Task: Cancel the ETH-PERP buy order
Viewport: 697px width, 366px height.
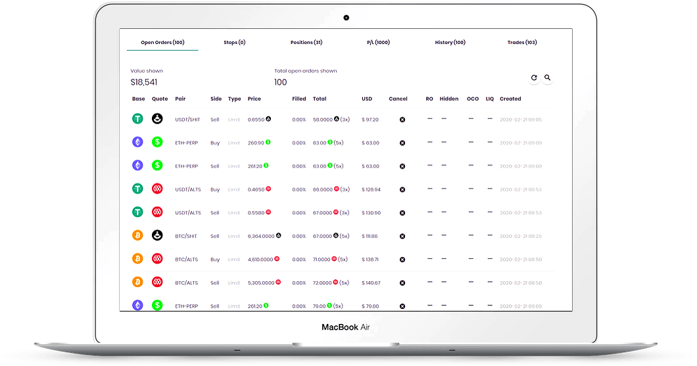Action: pyautogui.click(x=402, y=143)
